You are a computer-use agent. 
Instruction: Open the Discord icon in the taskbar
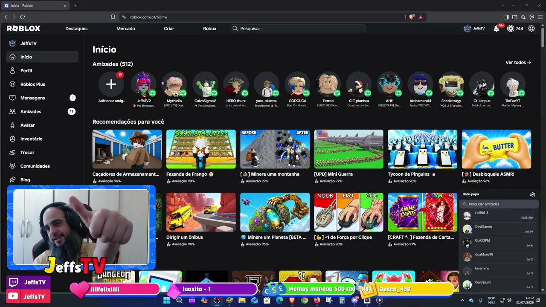pos(354,300)
